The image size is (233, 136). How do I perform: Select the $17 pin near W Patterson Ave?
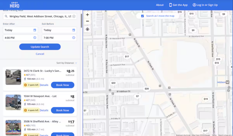(127, 57)
